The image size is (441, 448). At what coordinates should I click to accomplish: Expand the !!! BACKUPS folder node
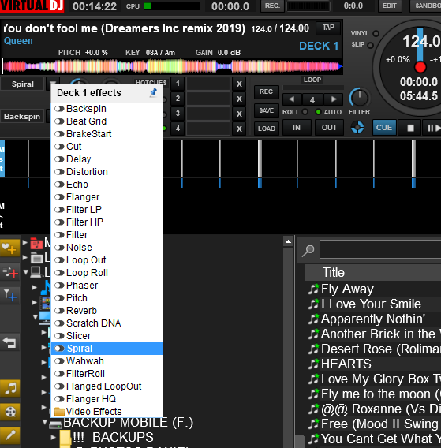[53, 437]
